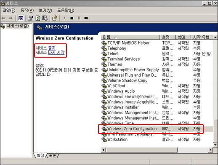Click the gear icon of Telnet

(x=104, y=54)
